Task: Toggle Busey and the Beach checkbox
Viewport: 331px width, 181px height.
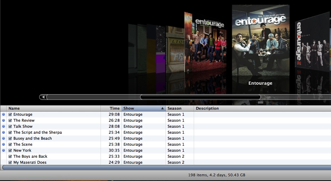Action: pyautogui.click(x=10, y=138)
